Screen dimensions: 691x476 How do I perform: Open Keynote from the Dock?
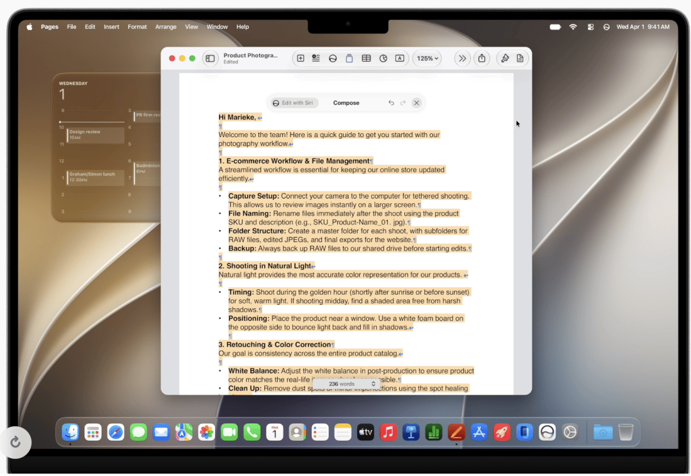pyautogui.click(x=411, y=432)
